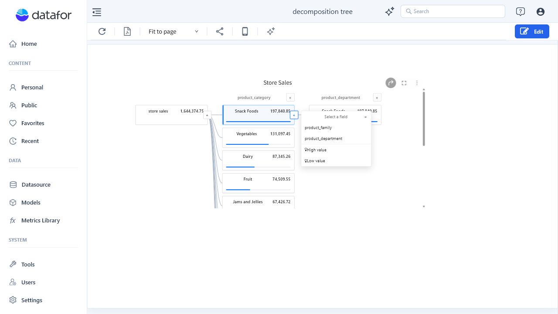Close the Select a field popup
Screen dimensions: 558x314
365,117
